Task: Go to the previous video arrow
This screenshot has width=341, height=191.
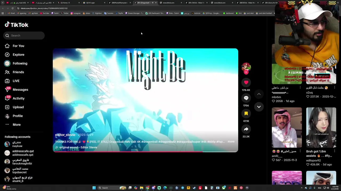Action: pyautogui.click(x=259, y=94)
